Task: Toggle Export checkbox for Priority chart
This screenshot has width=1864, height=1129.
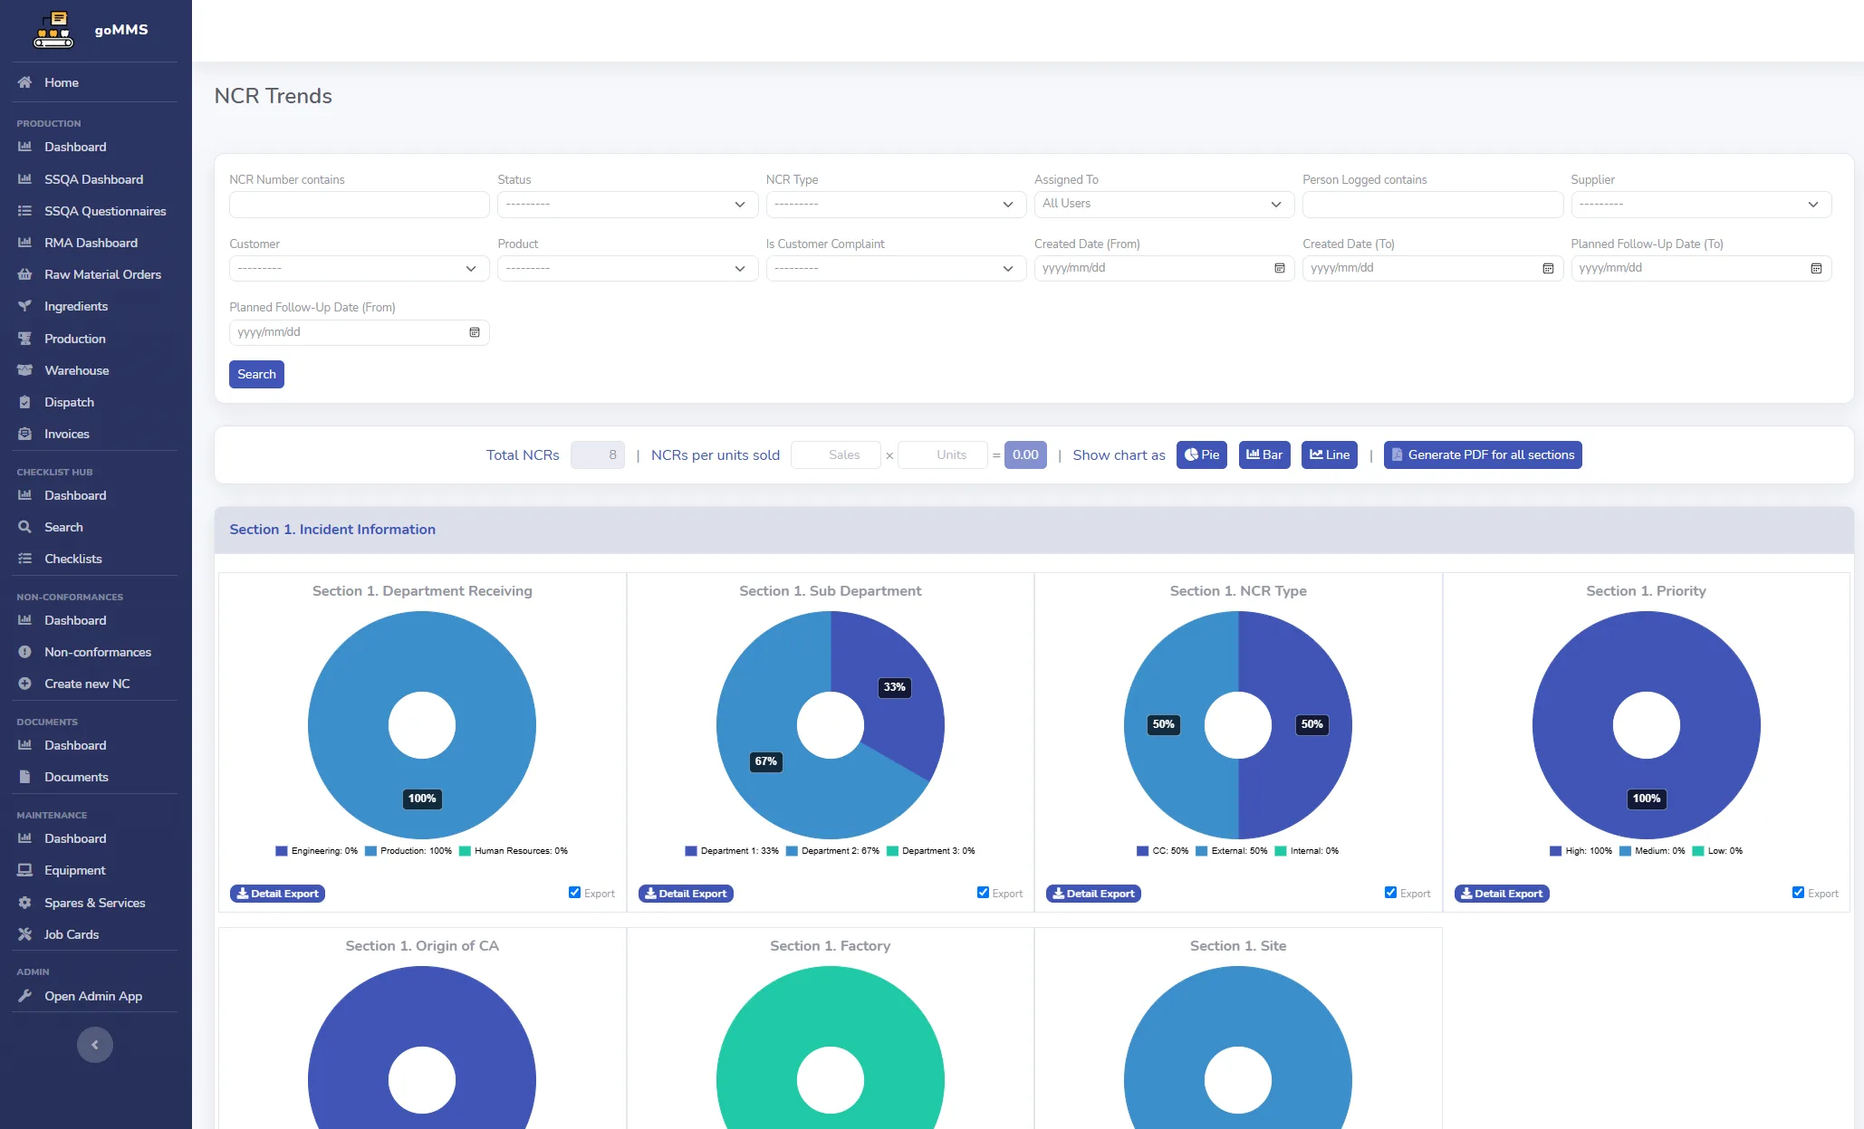Action: [x=1798, y=893]
